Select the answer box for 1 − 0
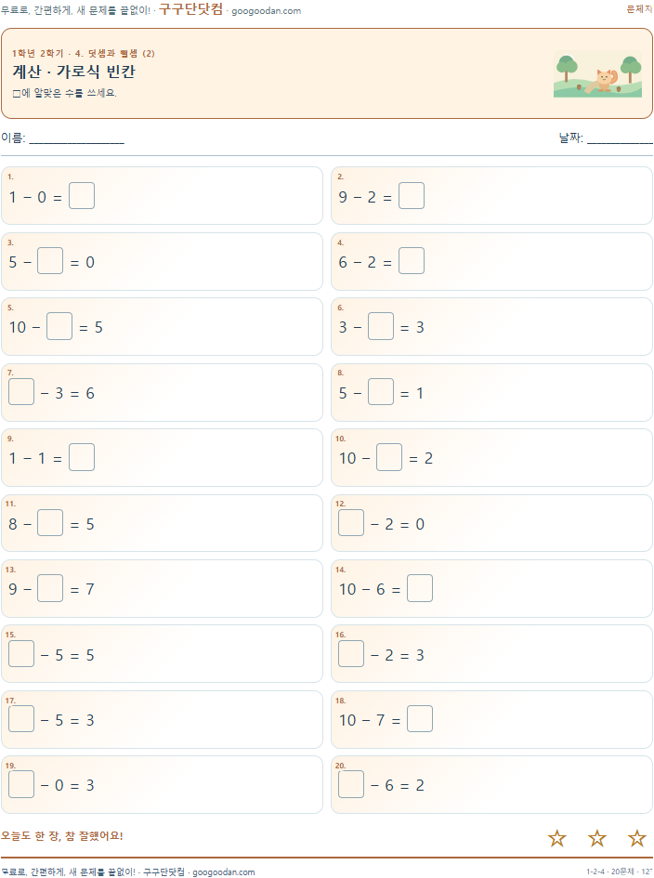The image size is (654, 878). [x=82, y=196]
